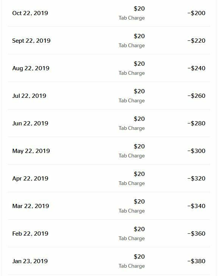Viewport: 218px width, 276px height.
Task: Click the May 22, 2019 date
Action: [x=31, y=151]
